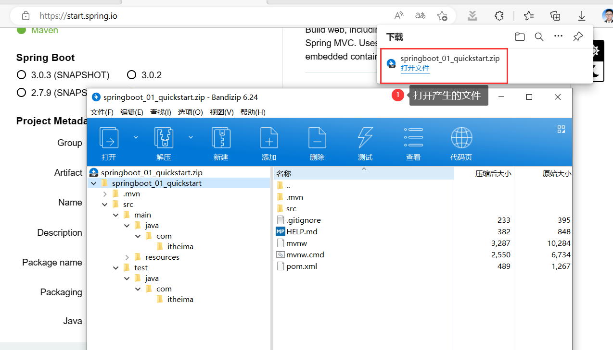This screenshot has height=350, width=613.
Task: Open the 视图(V) menu in Bandizip
Action: coord(221,112)
